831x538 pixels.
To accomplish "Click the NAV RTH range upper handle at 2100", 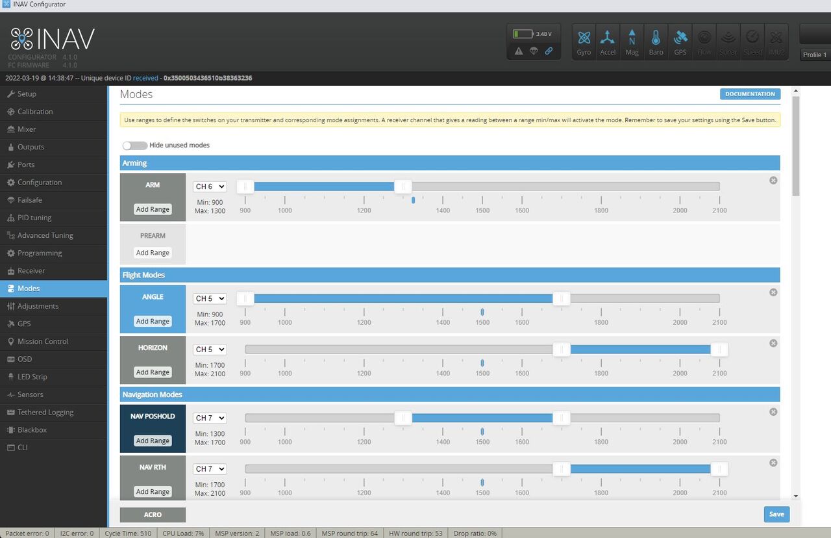I will tap(719, 469).
